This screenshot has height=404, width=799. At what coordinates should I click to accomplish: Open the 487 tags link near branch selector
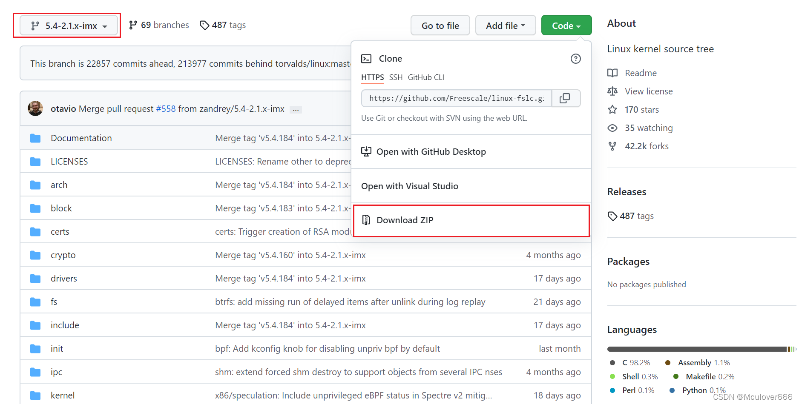pyautogui.click(x=223, y=25)
